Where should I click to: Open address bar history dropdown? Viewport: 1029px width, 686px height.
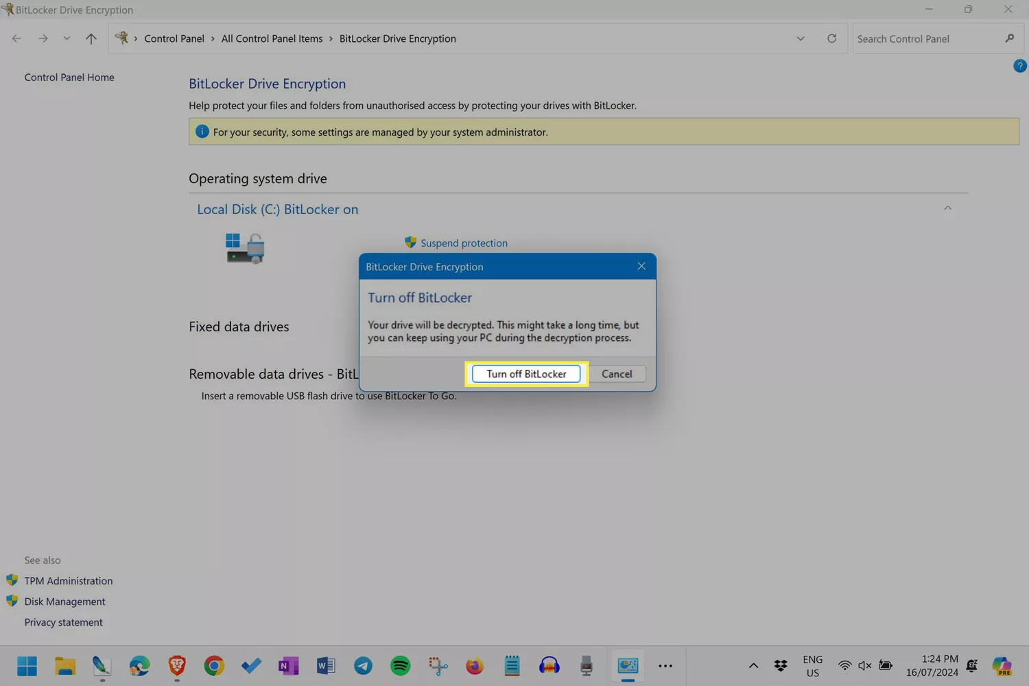pos(801,38)
